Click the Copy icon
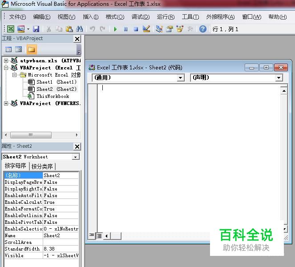 (59, 29)
